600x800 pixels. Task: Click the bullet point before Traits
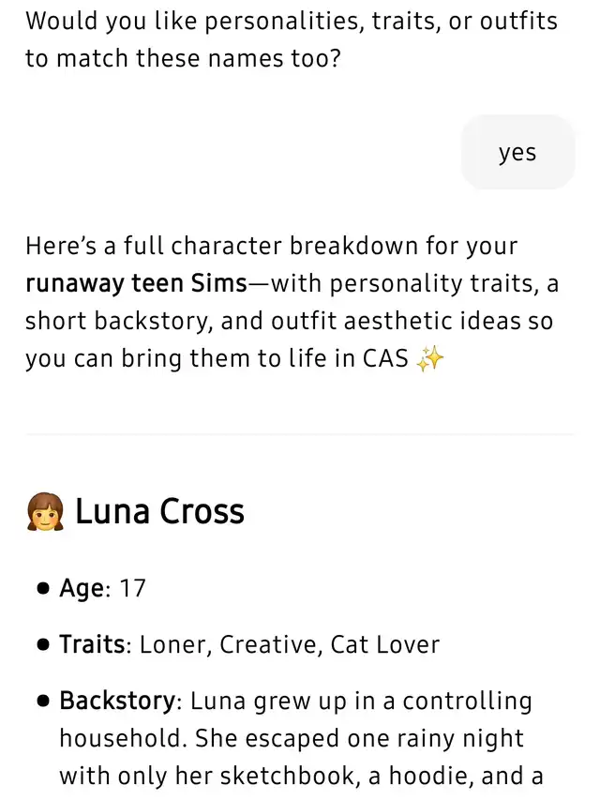pos(42,645)
